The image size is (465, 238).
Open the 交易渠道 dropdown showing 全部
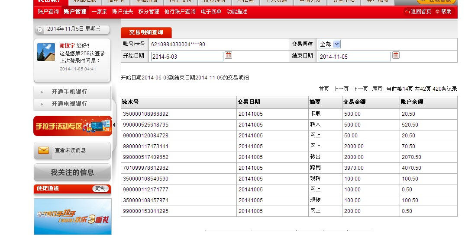tap(329, 44)
